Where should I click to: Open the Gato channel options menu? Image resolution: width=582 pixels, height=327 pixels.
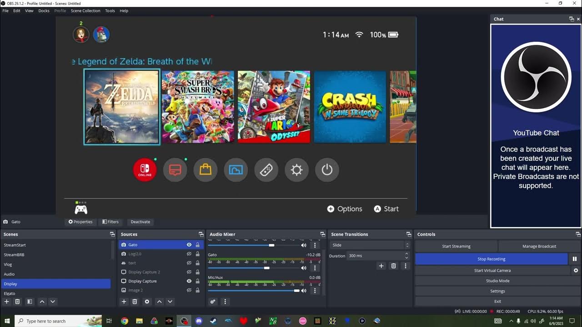[315, 268]
